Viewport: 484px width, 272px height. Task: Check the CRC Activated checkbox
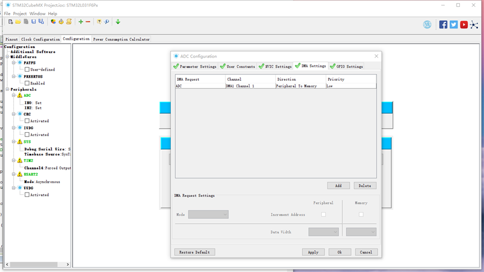pos(27,121)
